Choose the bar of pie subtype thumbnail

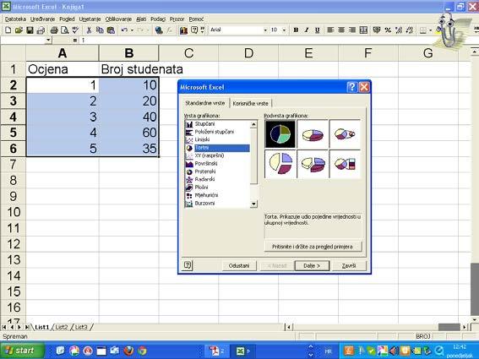coord(345,164)
